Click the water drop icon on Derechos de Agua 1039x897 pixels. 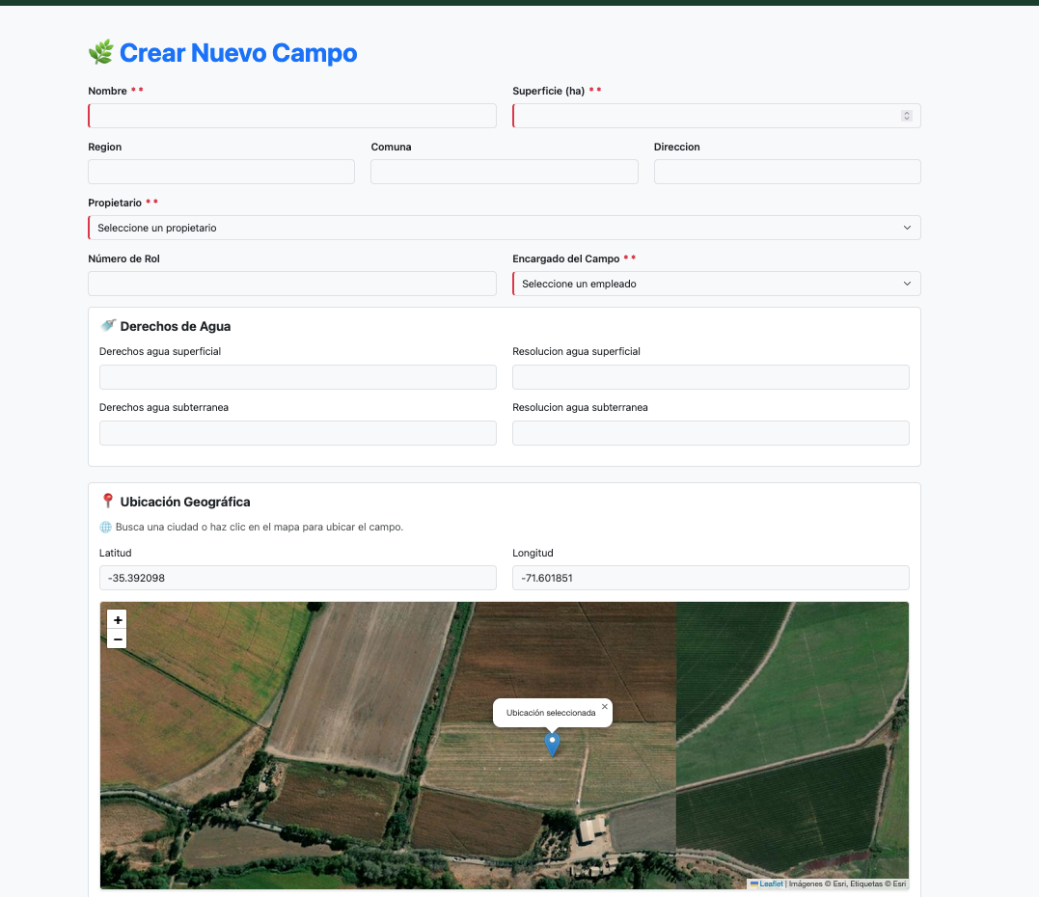(x=108, y=325)
